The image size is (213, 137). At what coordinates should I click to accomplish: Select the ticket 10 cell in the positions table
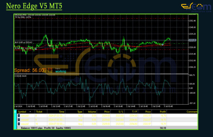[37, 124]
